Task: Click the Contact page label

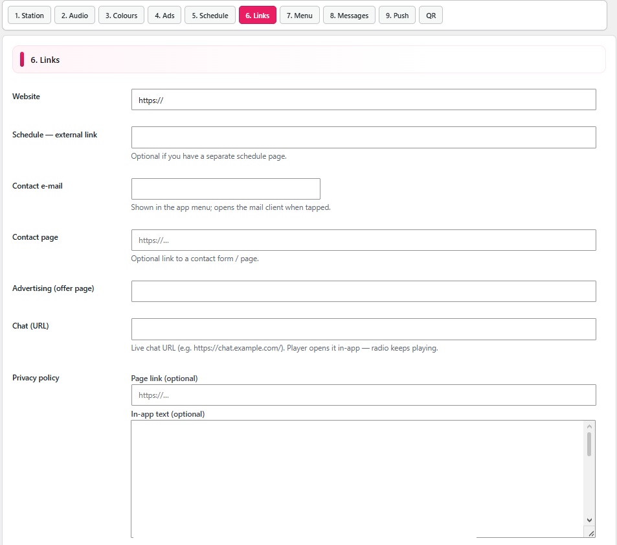Action: tap(35, 237)
